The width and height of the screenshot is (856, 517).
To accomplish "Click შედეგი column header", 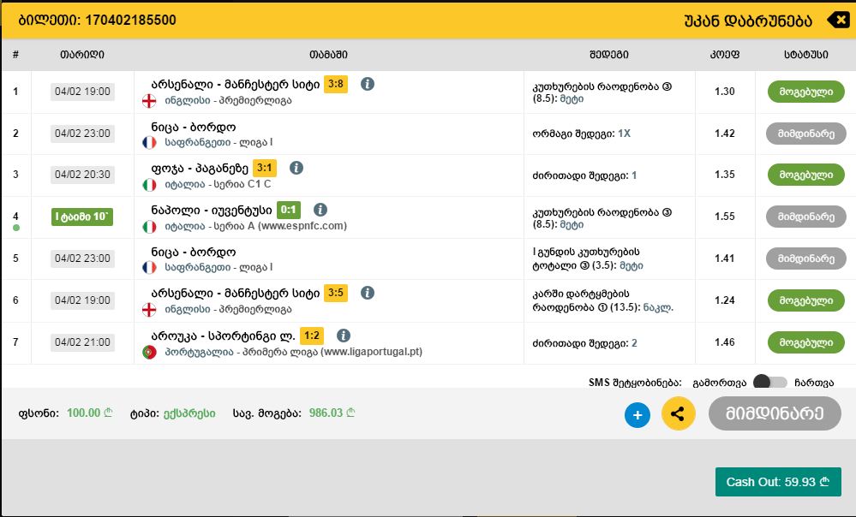I will (609, 55).
